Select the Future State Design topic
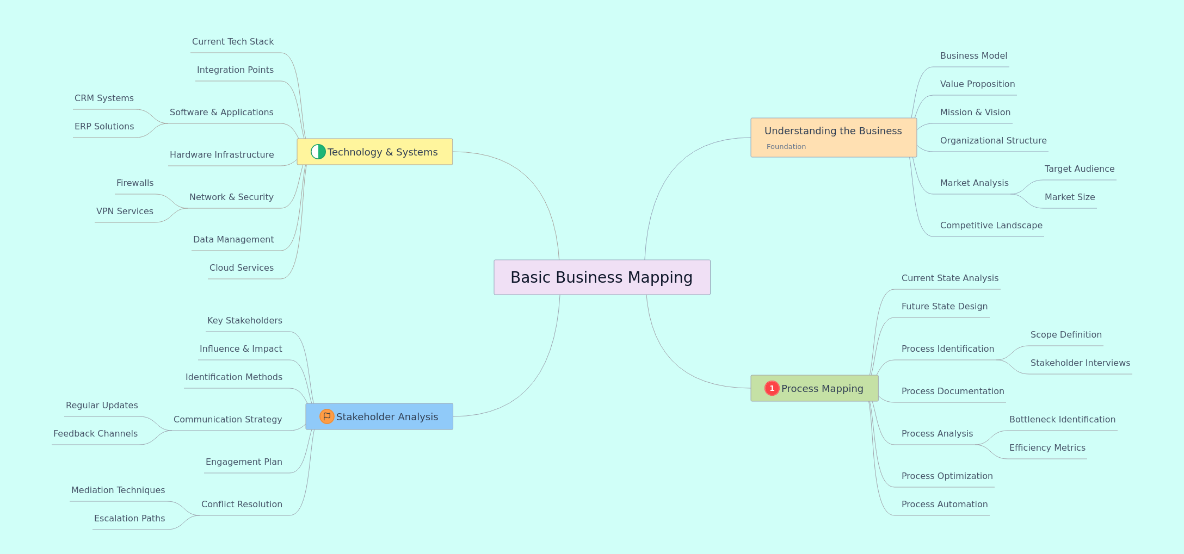Viewport: 1184px width, 554px height. 945,307
